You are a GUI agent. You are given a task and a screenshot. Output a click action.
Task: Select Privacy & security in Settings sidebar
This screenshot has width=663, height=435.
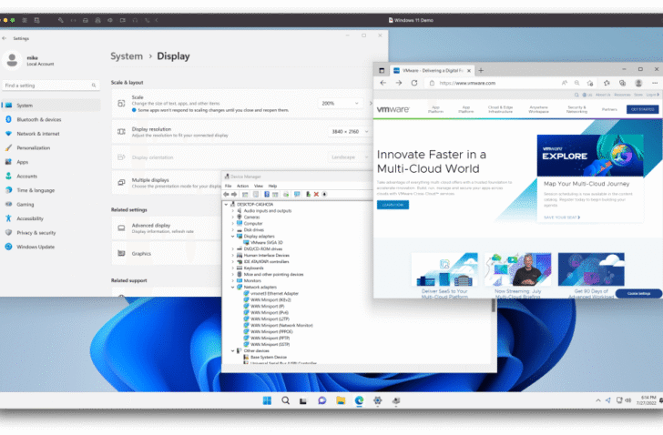[x=51, y=233]
